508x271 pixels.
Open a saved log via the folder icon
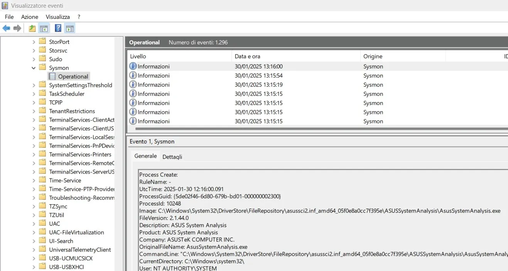tap(32, 28)
